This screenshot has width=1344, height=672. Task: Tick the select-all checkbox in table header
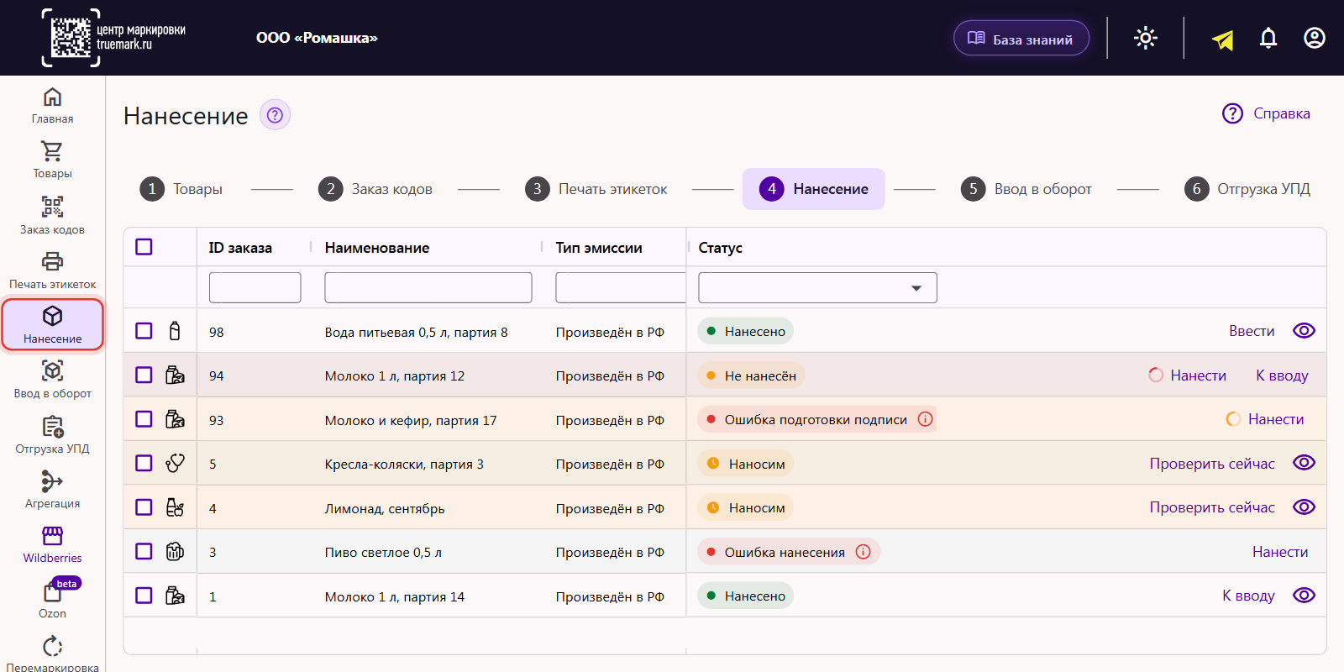coord(144,247)
